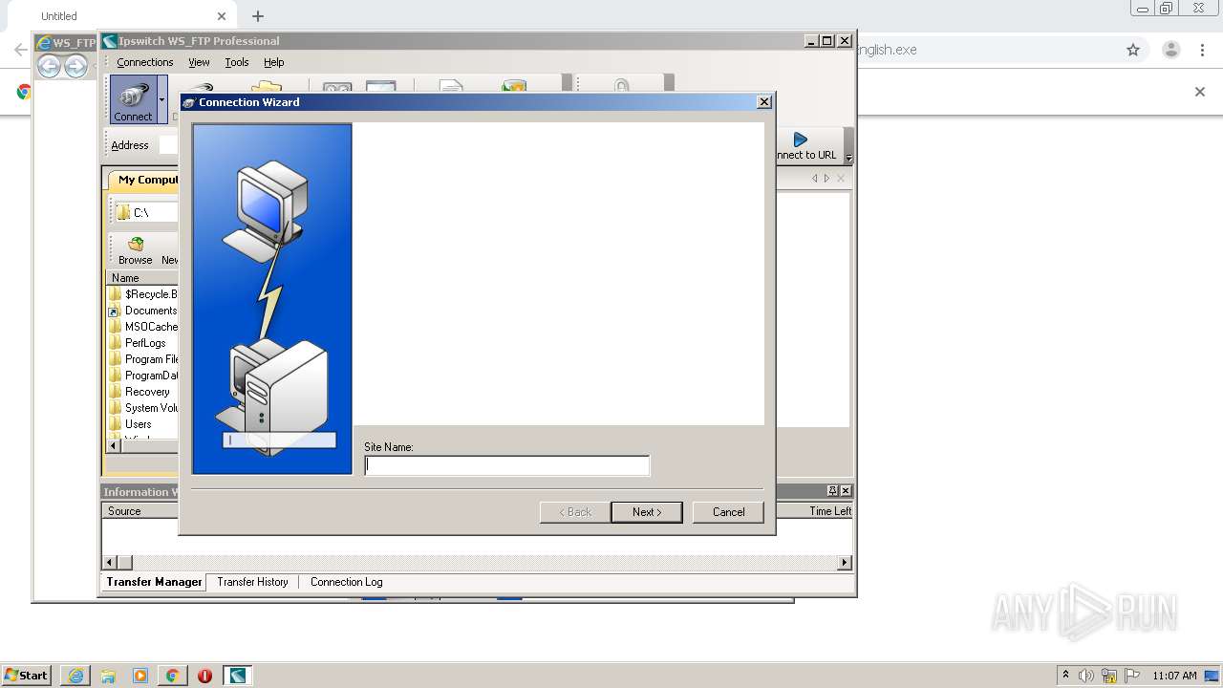Click the Source column header in transfer list

(x=140, y=511)
